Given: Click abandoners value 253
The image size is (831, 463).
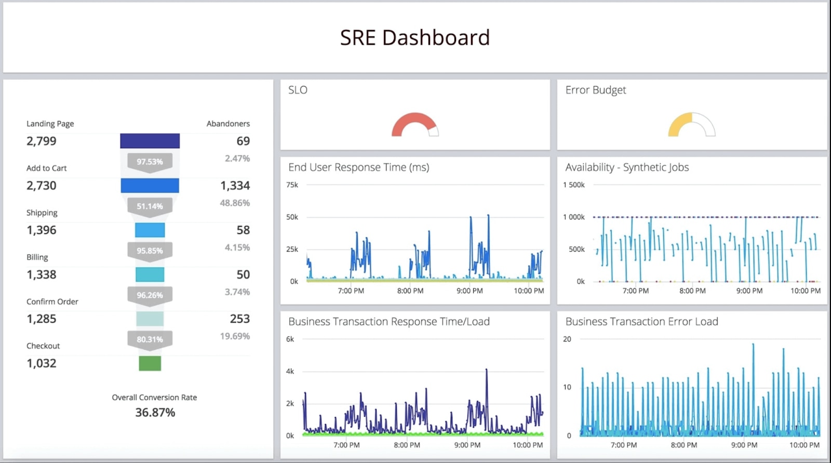Looking at the screenshot, I should point(240,319).
